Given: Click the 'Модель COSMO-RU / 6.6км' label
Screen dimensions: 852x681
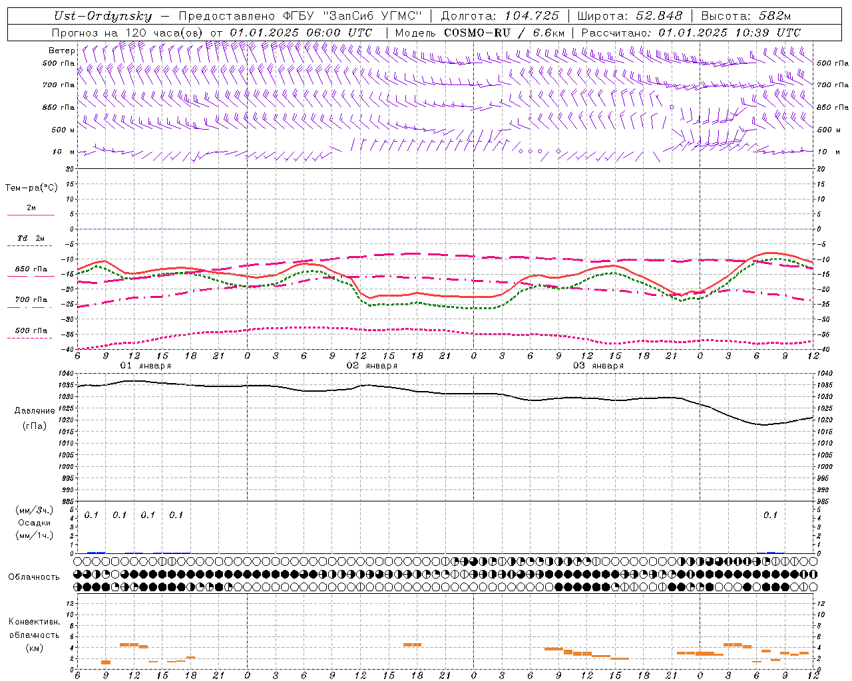Looking at the screenshot, I should pos(480,33).
